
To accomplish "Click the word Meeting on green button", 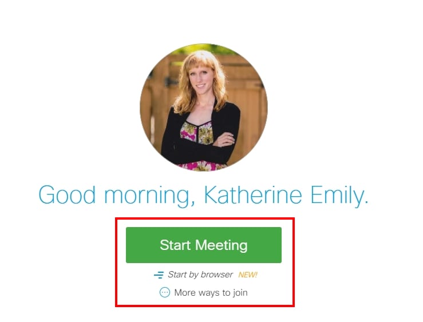I will tap(221, 245).
